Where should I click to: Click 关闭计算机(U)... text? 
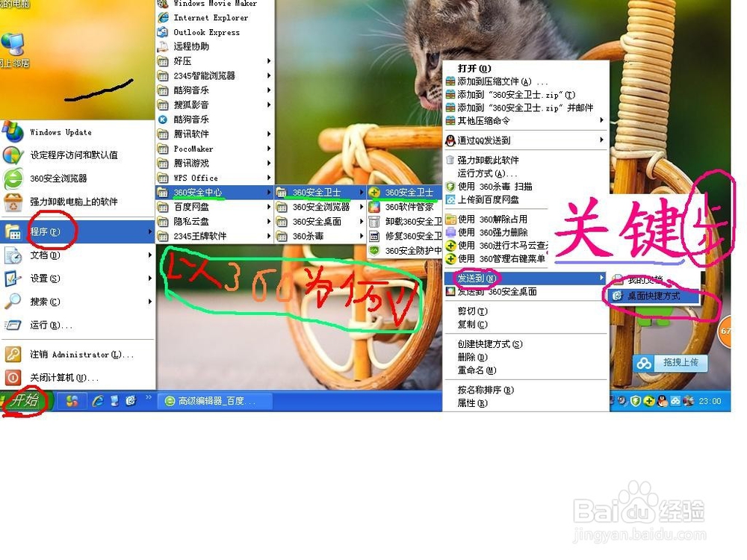[x=64, y=378]
